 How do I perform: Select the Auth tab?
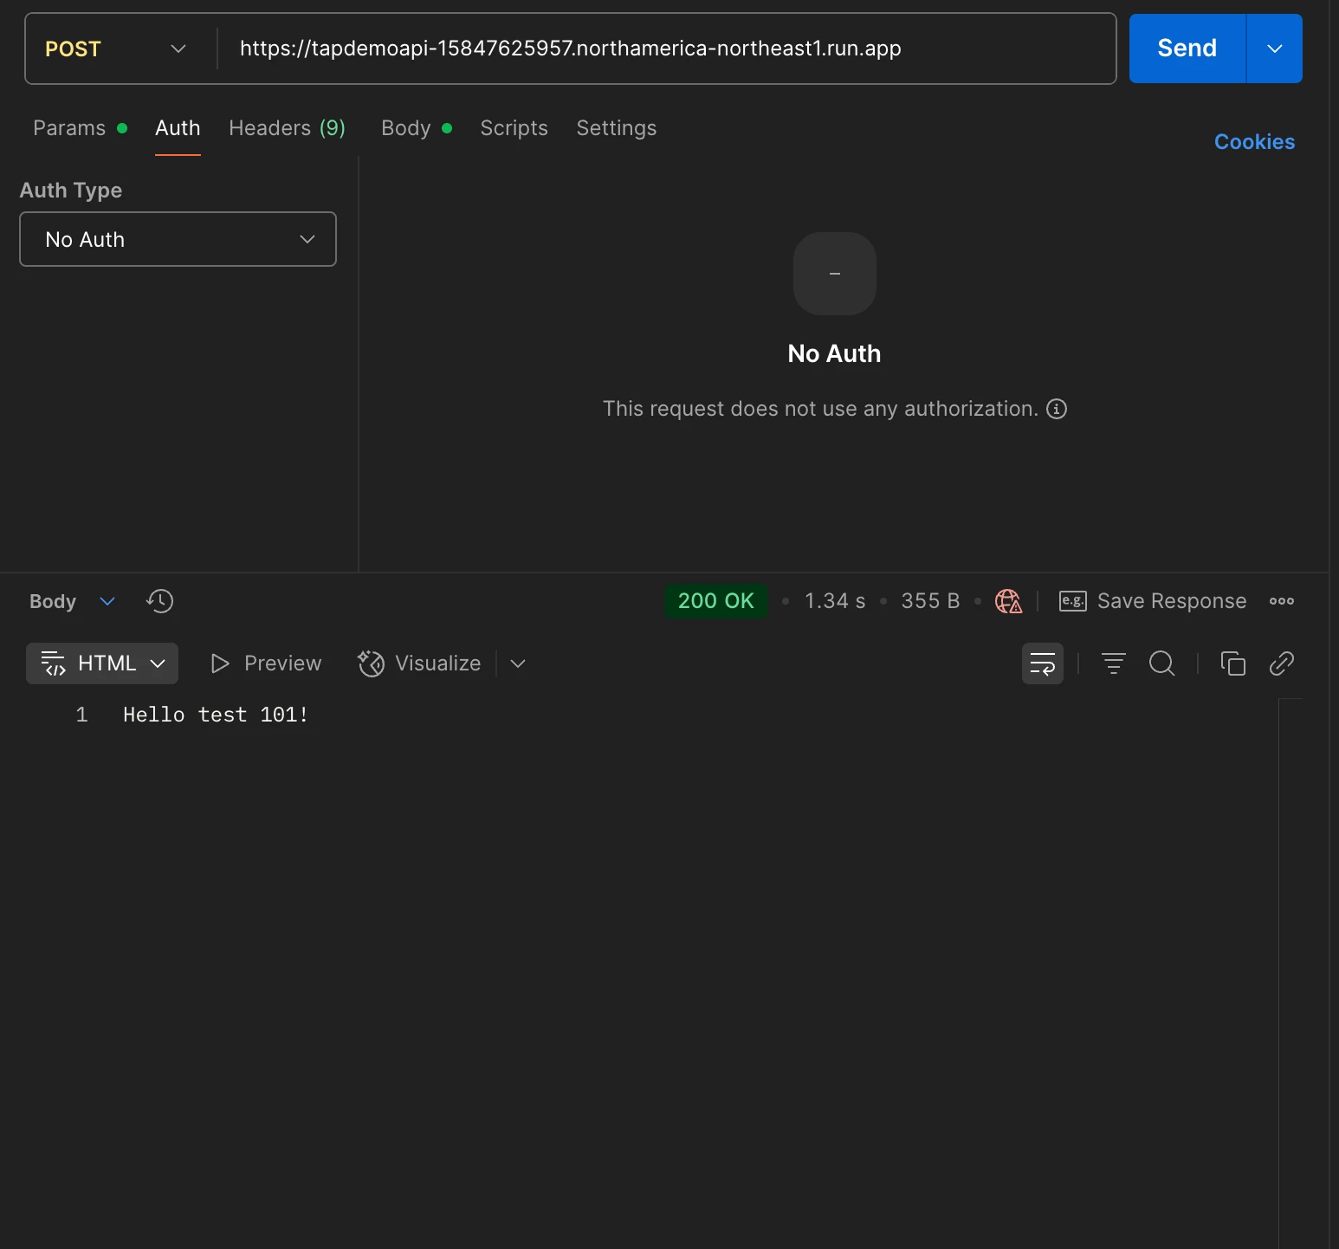tap(178, 128)
